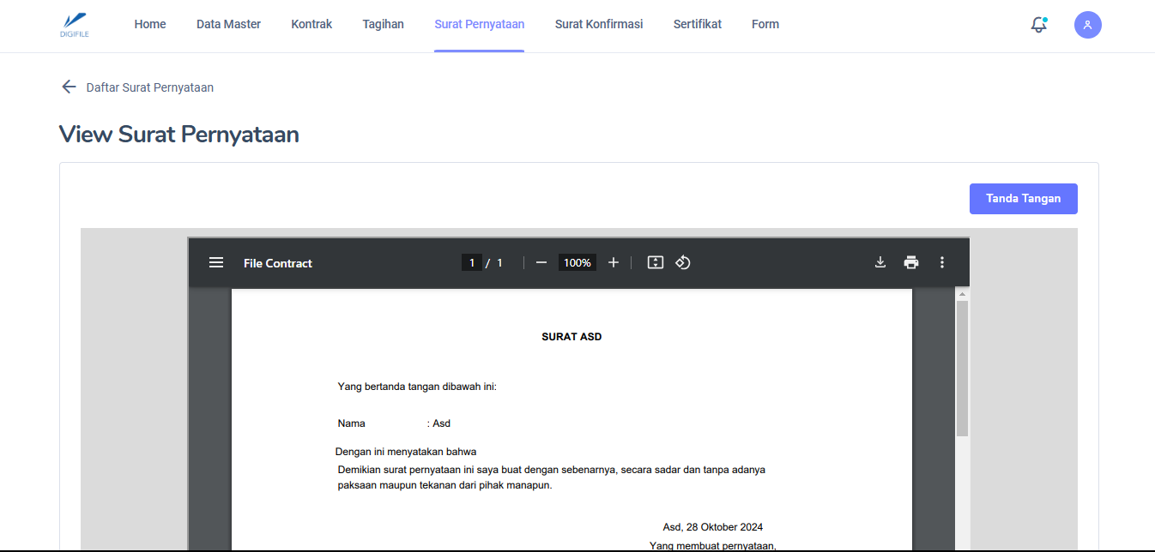Open the Data Master menu
This screenshot has width=1155, height=552.
tap(228, 24)
